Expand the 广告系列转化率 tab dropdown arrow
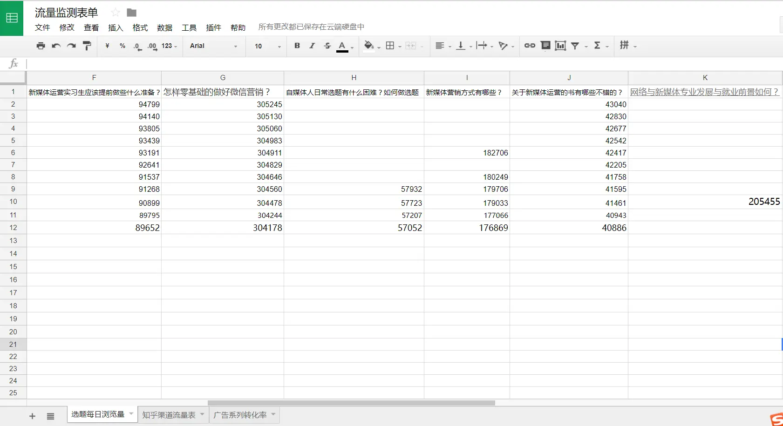This screenshot has height=426, width=783. [x=273, y=414]
